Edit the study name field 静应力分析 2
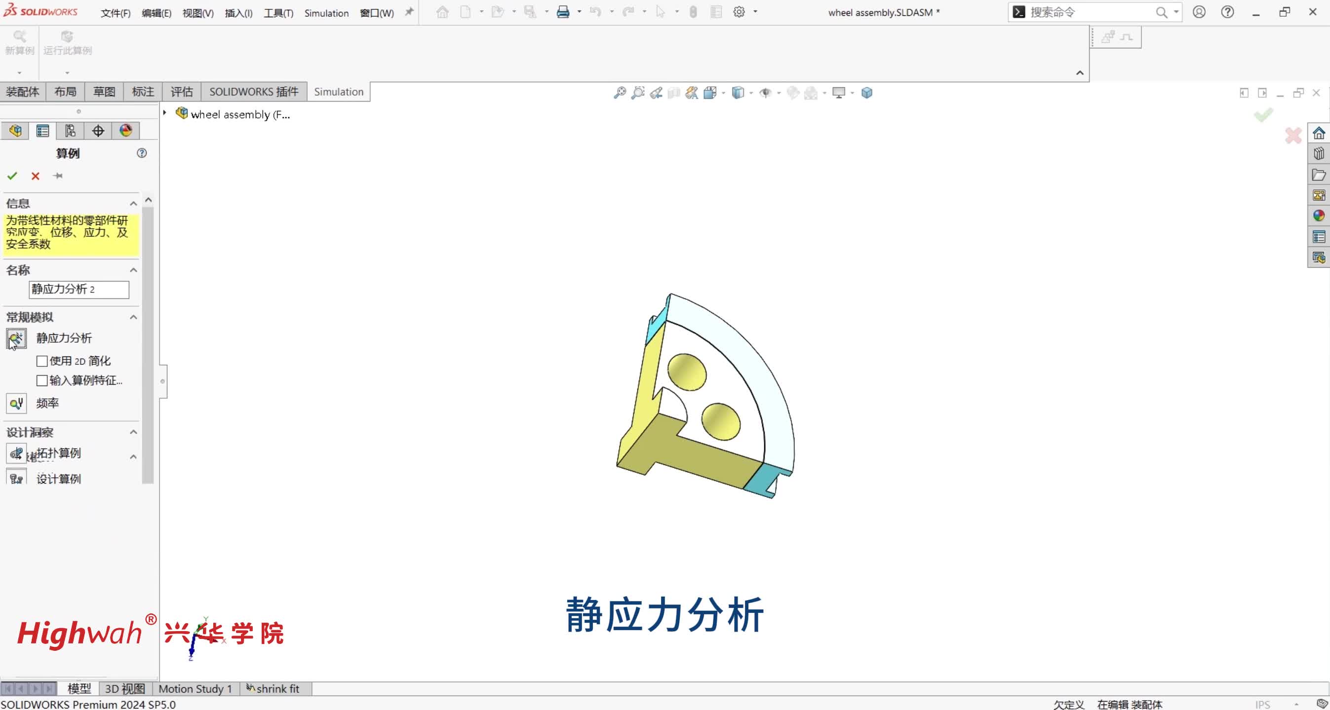 point(78,289)
